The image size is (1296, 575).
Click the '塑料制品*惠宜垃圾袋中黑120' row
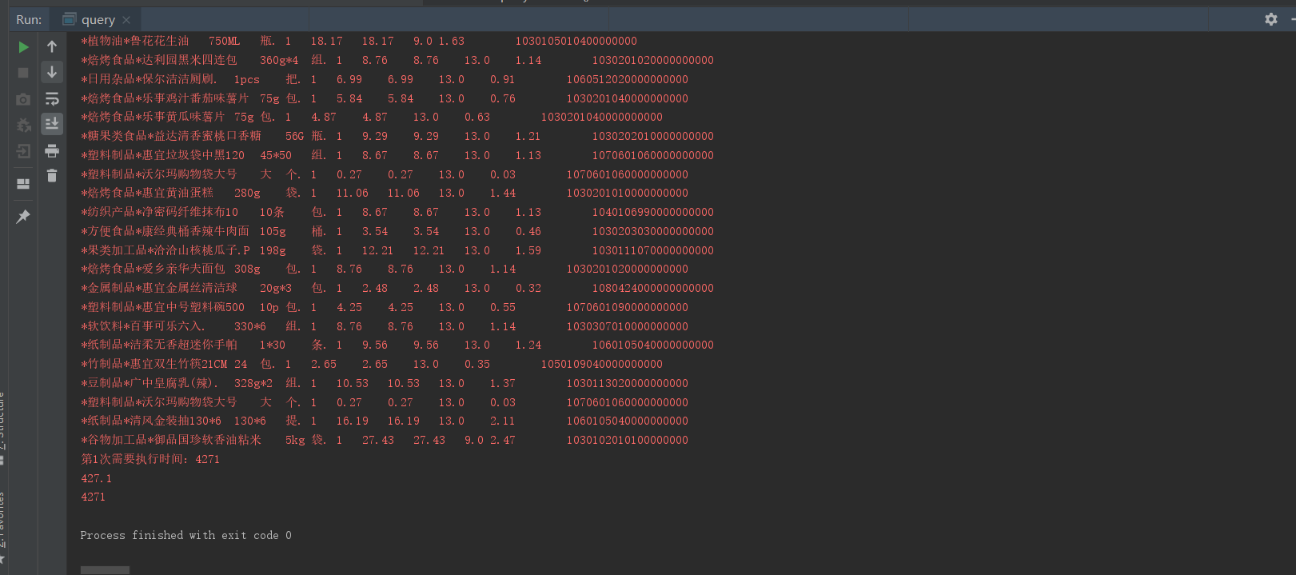point(397,155)
